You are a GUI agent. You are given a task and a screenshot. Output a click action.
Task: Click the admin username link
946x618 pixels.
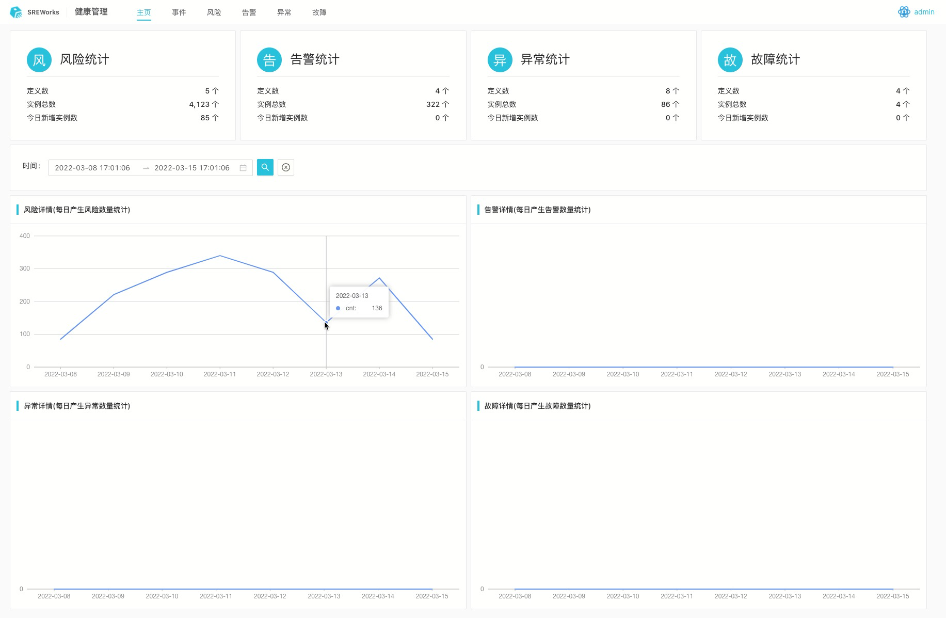tap(924, 12)
